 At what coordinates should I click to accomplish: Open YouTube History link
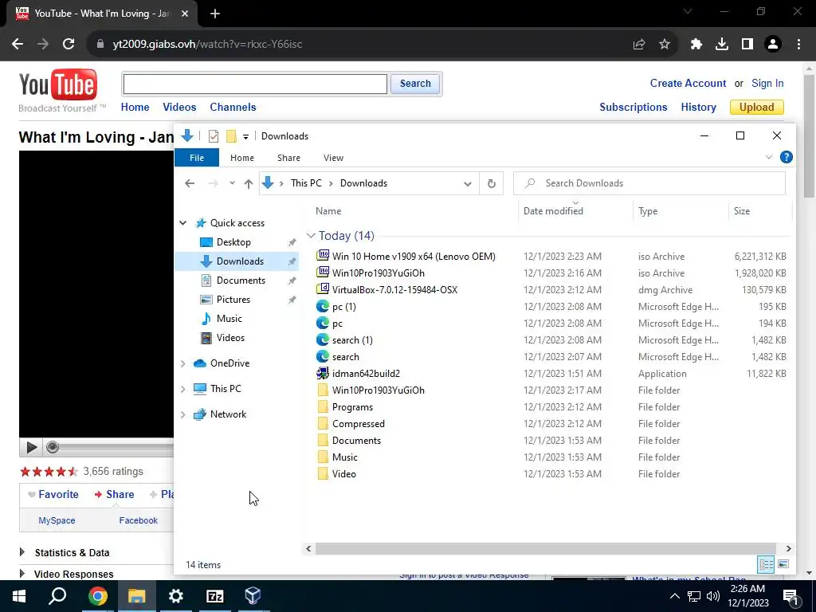tap(698, 108)
